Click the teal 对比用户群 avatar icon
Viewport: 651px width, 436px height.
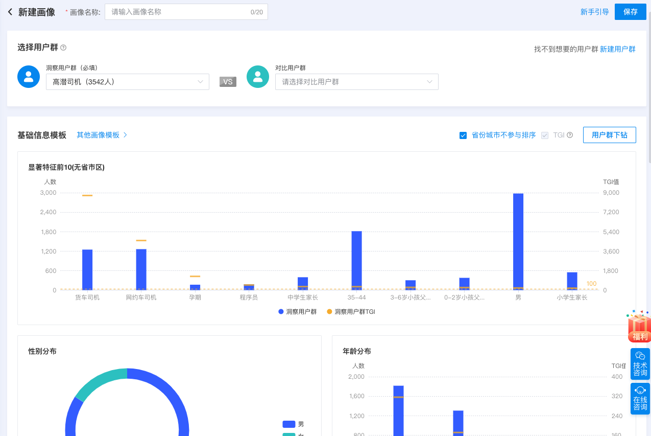coord(258,77)
